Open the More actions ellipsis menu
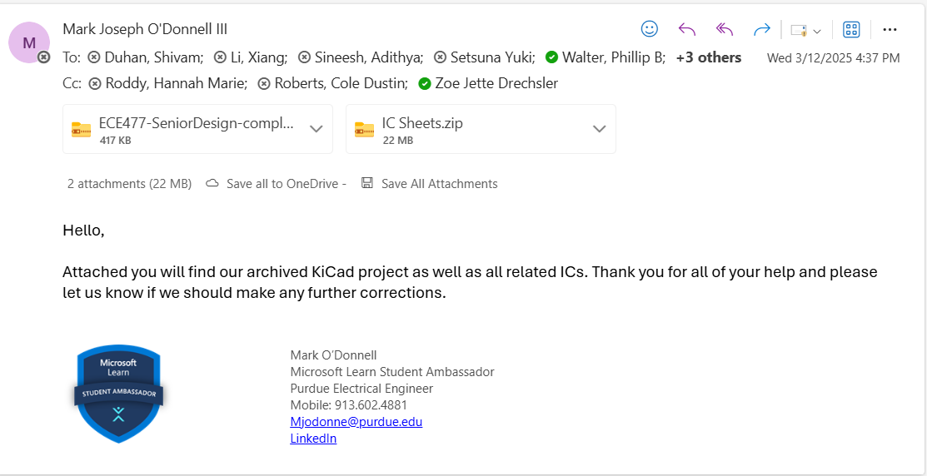Image resolution: width=927 pixels, height=476 pixels. click(x=890, y=29)
